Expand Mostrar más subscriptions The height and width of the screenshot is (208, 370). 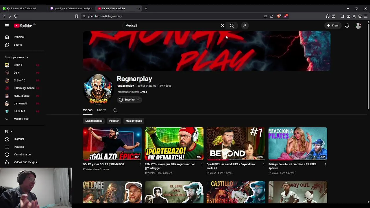pyautogui.click(x=23, y=119)
